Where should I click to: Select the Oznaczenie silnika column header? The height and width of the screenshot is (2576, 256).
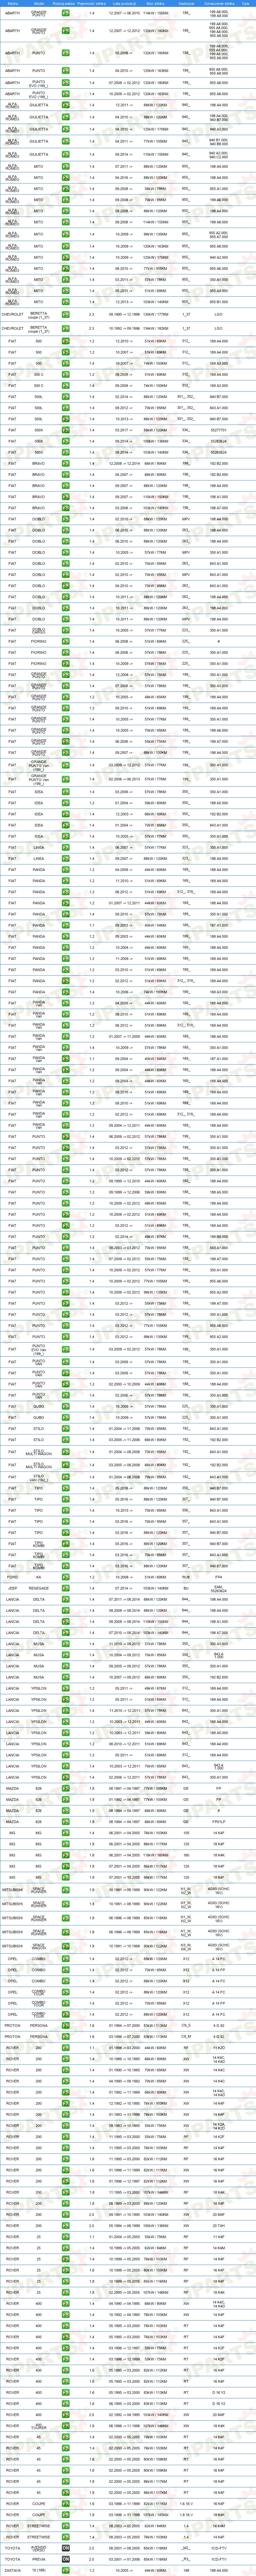[219, 3]
